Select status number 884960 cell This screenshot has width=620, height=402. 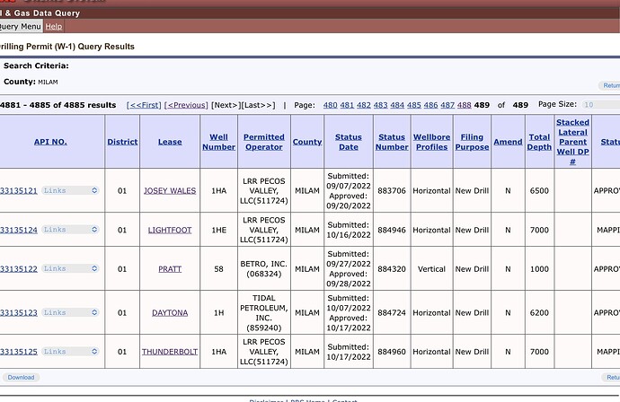tap(392, 352)
